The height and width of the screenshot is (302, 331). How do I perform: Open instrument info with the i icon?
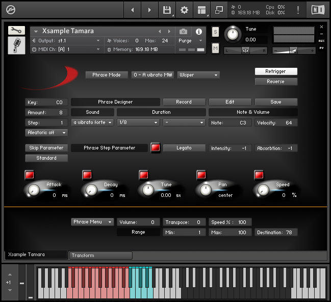click(x=198, y=32)
